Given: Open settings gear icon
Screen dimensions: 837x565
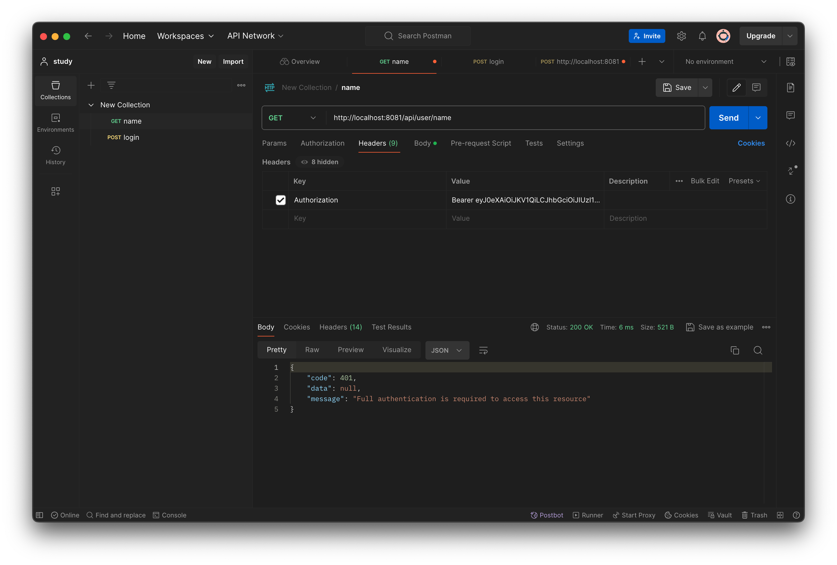Looking at the screenshot, I should 681,36.
